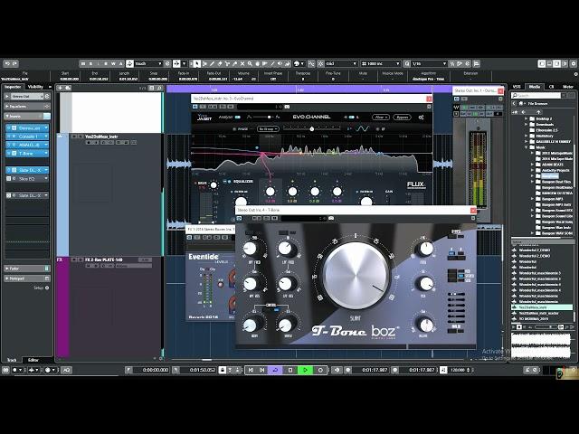Screen dimensions: 579x434
Task: Click the File Browser search field
Action: tap(536, 96)
